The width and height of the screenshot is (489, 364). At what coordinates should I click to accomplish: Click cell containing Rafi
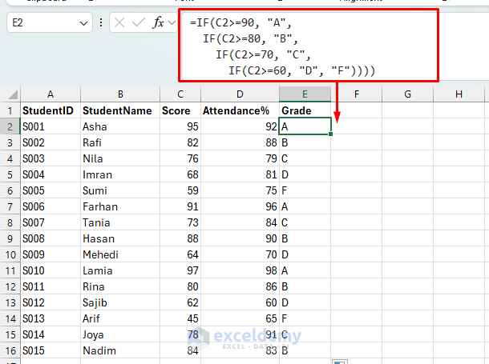coord(120,142)
